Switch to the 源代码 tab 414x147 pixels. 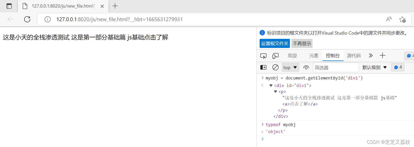(354, 56)
